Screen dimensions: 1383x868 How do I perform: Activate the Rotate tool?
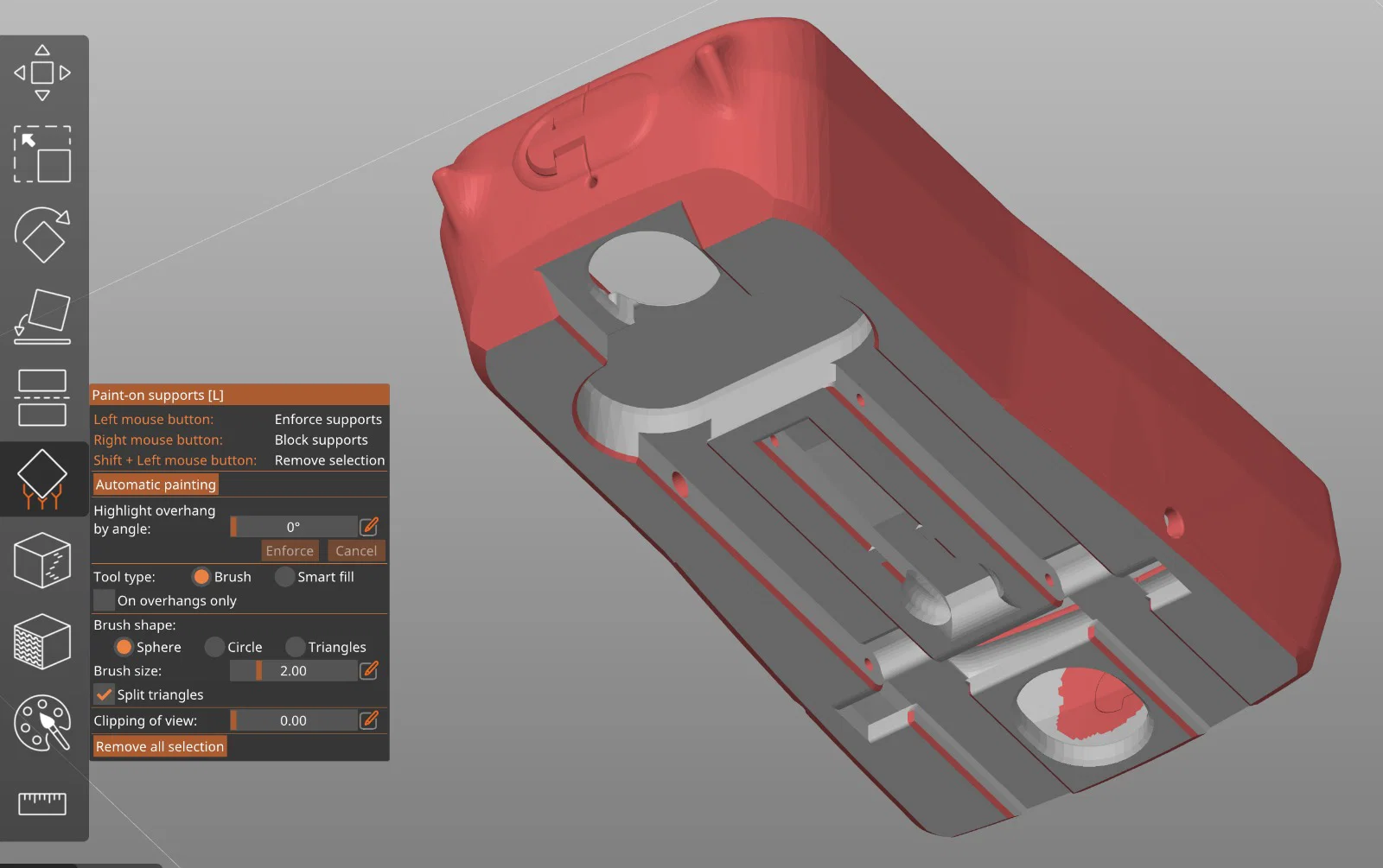[42, 235]
